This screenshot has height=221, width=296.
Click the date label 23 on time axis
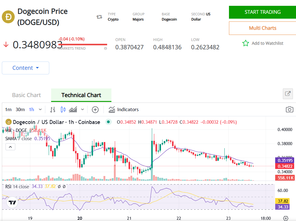click(x=228, y=218)
